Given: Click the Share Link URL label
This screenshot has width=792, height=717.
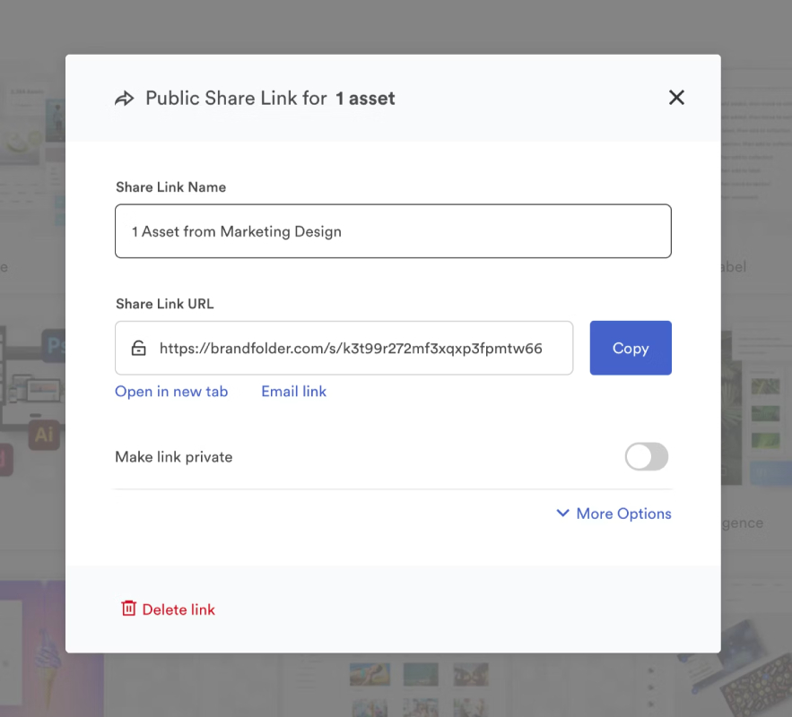Looking at the screenshot, I should pos(165,304).
